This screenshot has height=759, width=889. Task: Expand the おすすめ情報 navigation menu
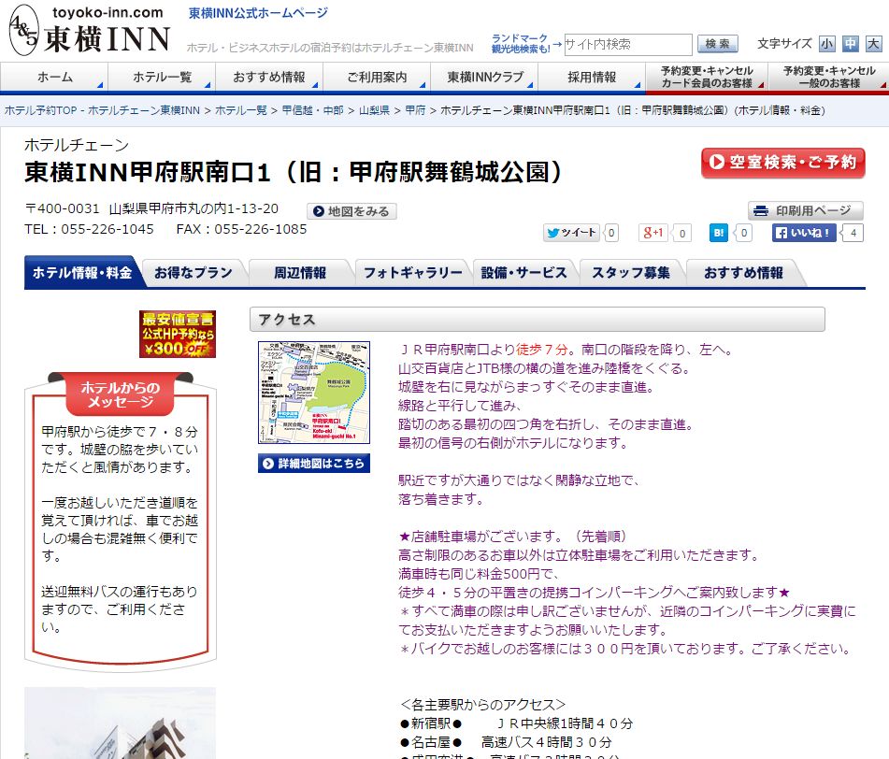269,77
